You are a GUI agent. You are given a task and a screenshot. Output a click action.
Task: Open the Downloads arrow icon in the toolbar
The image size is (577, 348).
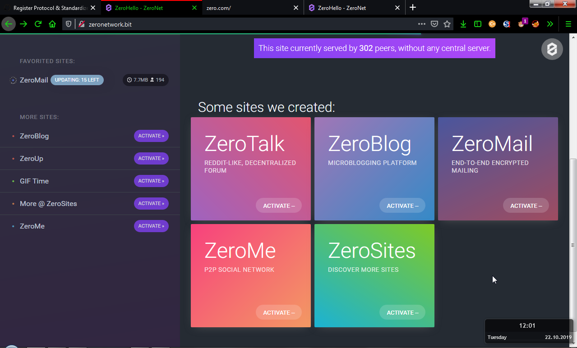pyautogui.click(x=463, y=23)
